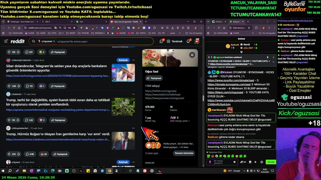Downvote the Hürmüz Boğazı post
321x180 pixels.
click(x=19, y=154)
